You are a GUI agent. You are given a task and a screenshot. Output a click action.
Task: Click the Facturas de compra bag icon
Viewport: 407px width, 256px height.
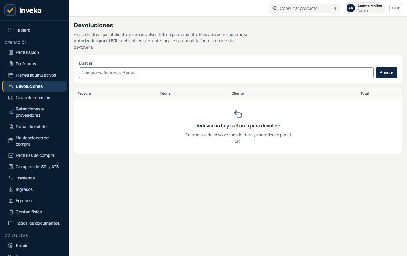[11, 155]
